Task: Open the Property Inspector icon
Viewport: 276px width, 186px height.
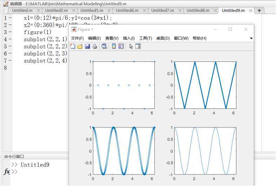Action: (x=138, y=46)
